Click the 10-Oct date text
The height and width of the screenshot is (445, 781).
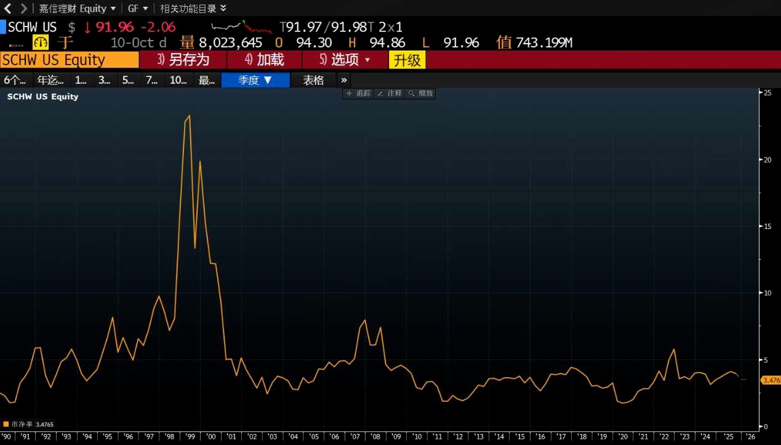click(133, 42)
